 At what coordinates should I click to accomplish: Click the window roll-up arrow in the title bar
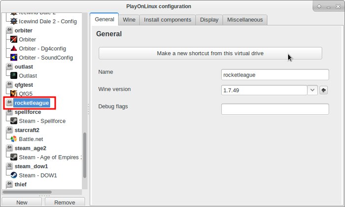[x=319, y=6]
